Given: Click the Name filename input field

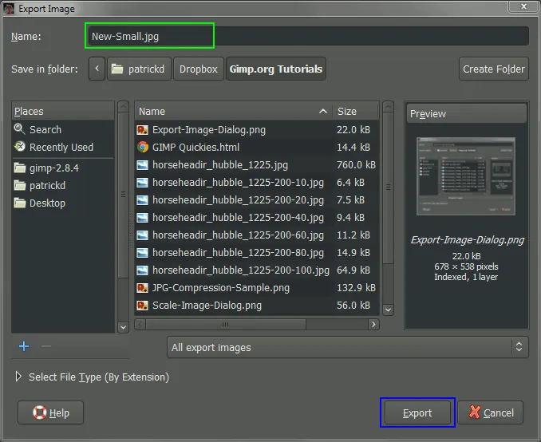Looking at the screenshot, I should [x=308, y=36].
